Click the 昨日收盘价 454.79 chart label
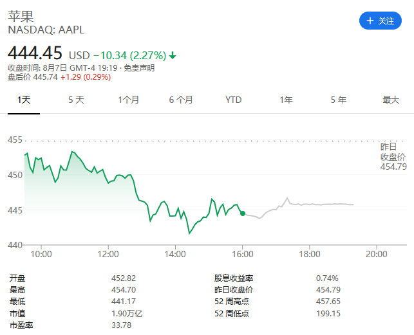The height and width of the screenshot is (335, 414). [x=393, y=157]
